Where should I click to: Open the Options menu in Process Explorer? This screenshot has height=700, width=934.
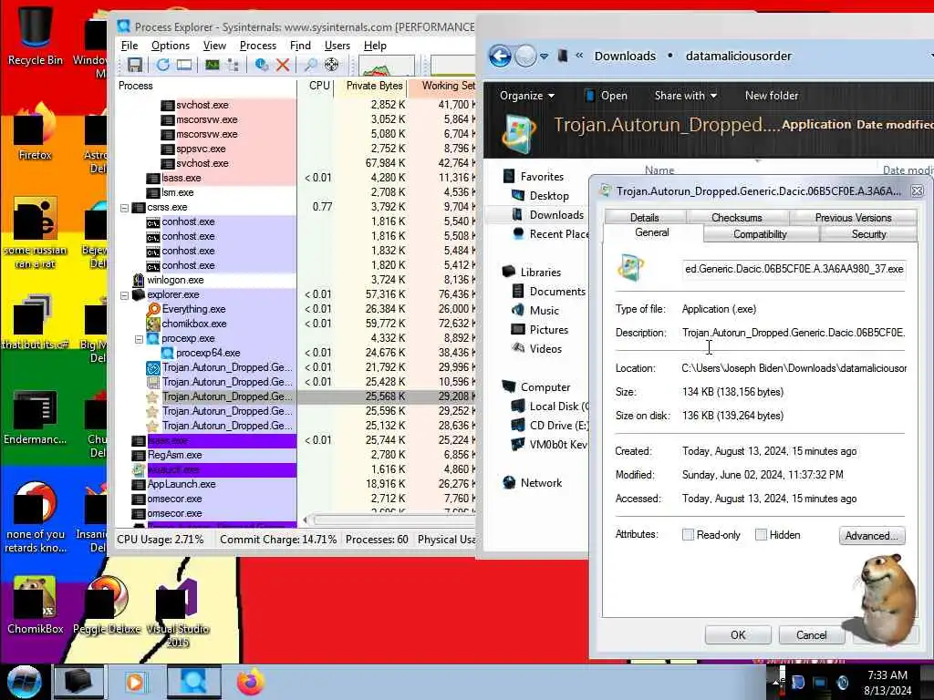(171, 46)
